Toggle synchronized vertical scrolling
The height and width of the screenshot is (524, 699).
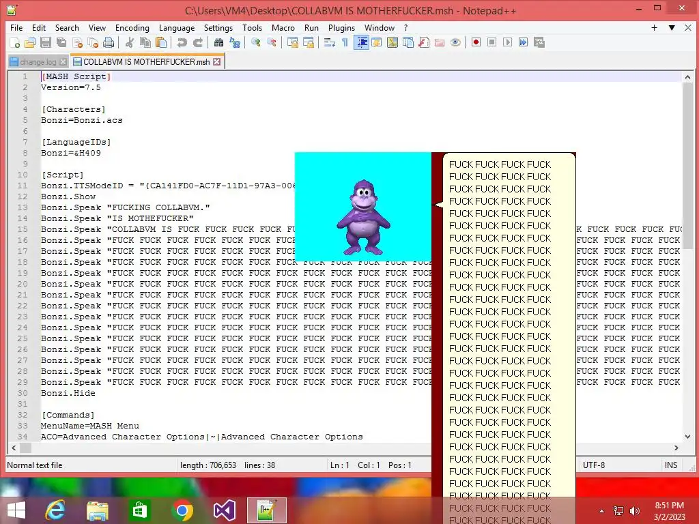pos(292,42)
